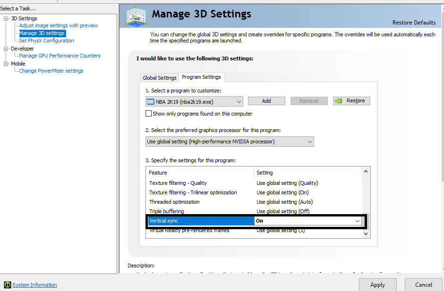Viewport: 444px width, 291px height.
Task: Click Use global setting (Quality) value
Action: [287, 183]
